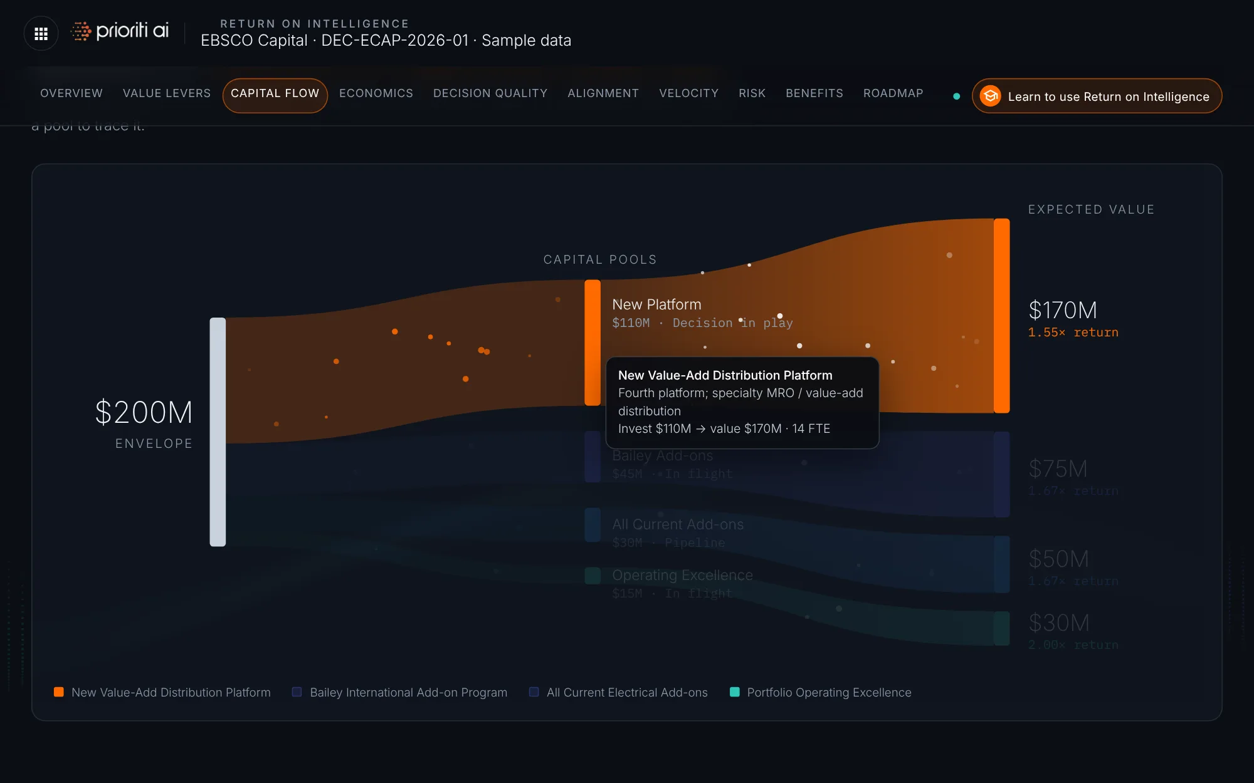The width and height of the screenshot is (1254, 783).
Task: Select the All Current Add-ons pool label
Action: pos(678,524)
